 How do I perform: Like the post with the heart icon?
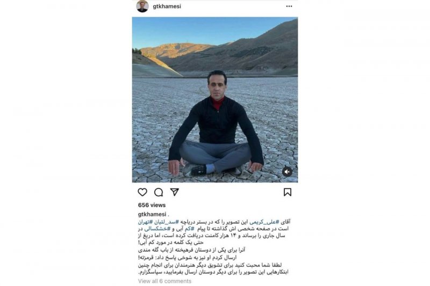(142, 192)
